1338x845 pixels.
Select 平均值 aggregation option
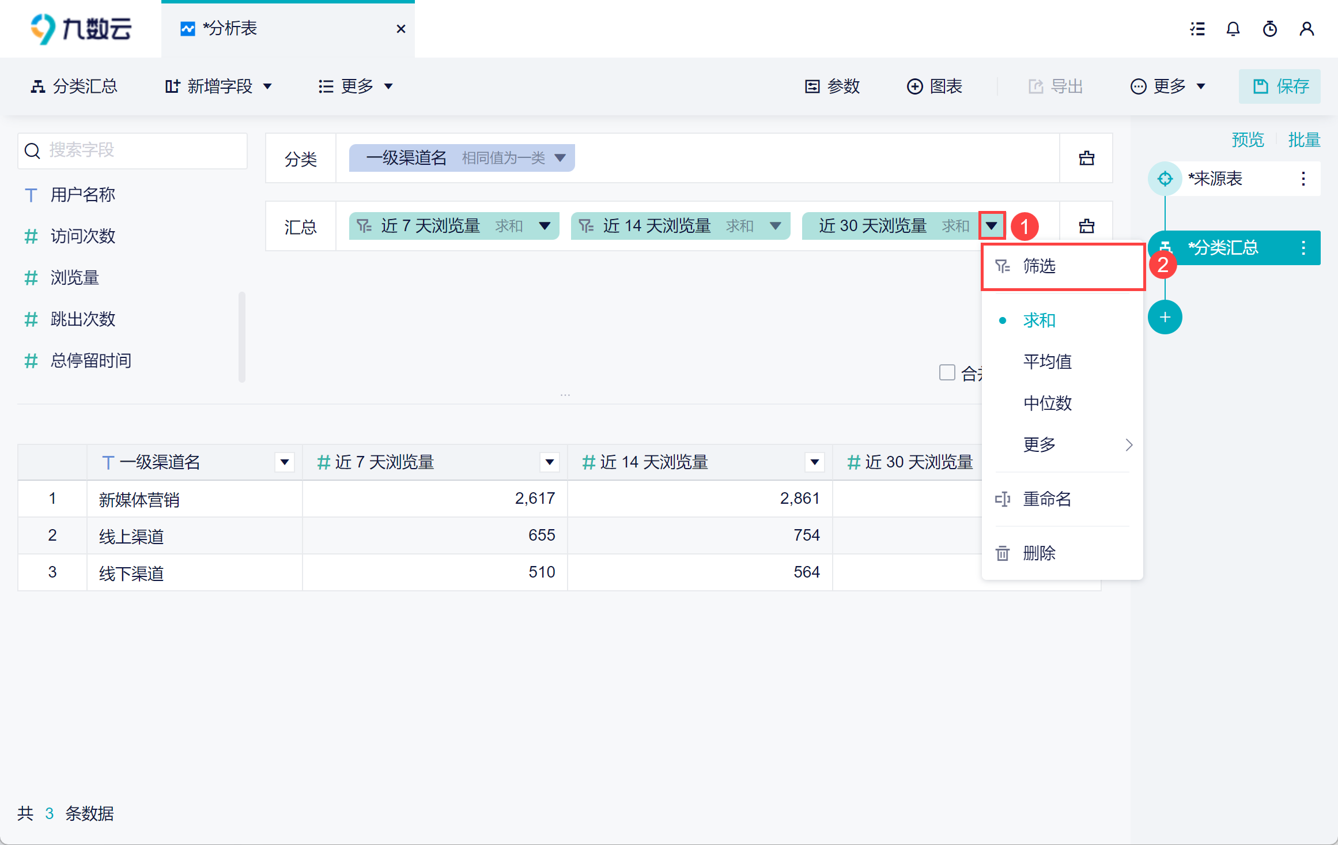(x=1047, y=361)
